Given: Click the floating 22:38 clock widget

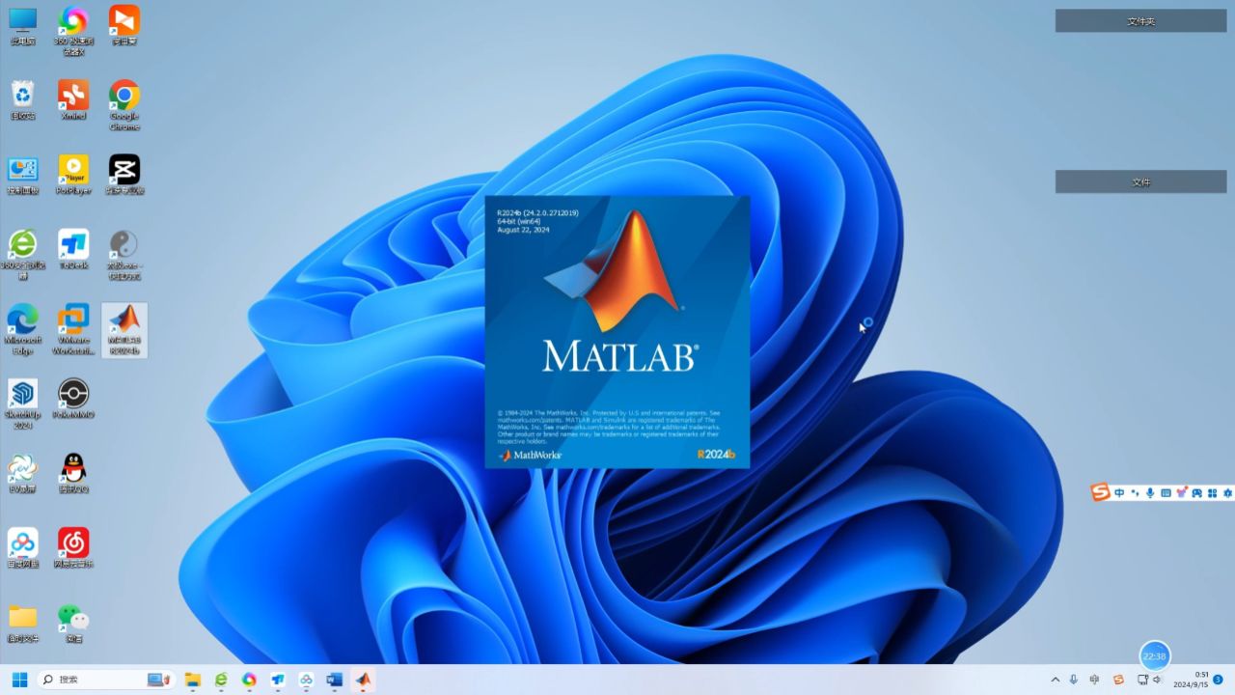Looking at the screenshot, I should 1154,655.
